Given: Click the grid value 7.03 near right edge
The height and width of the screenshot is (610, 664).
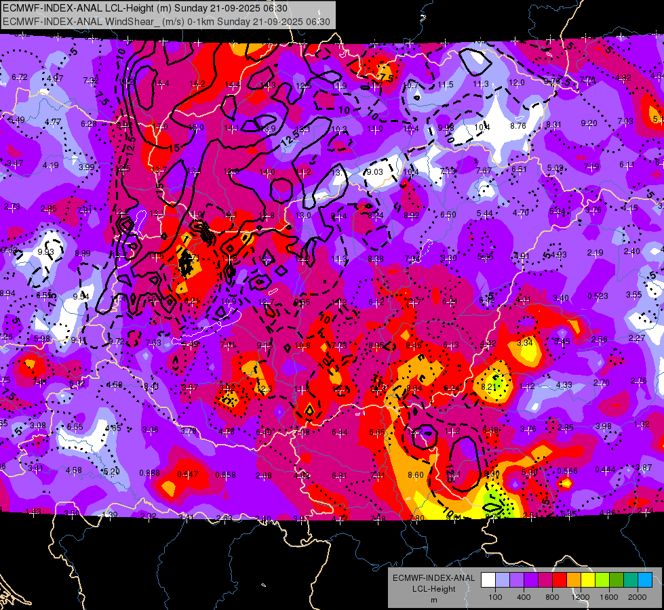Looking at the screenshot, I should pyautogui.click(x=625, y=121).
